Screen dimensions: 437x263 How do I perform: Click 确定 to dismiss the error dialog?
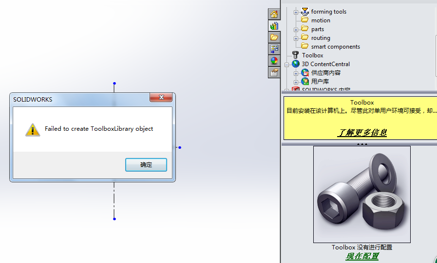tap(146, 165)
